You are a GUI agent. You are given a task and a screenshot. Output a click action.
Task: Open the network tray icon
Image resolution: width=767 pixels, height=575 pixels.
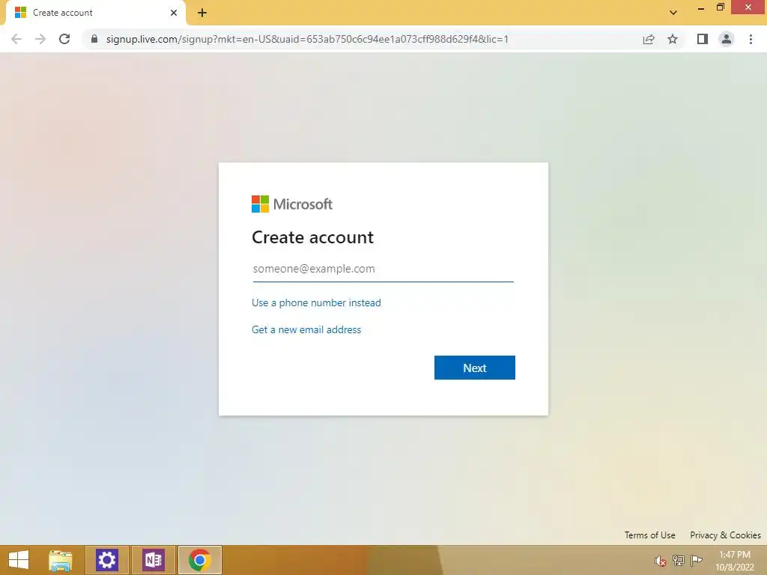678,560
